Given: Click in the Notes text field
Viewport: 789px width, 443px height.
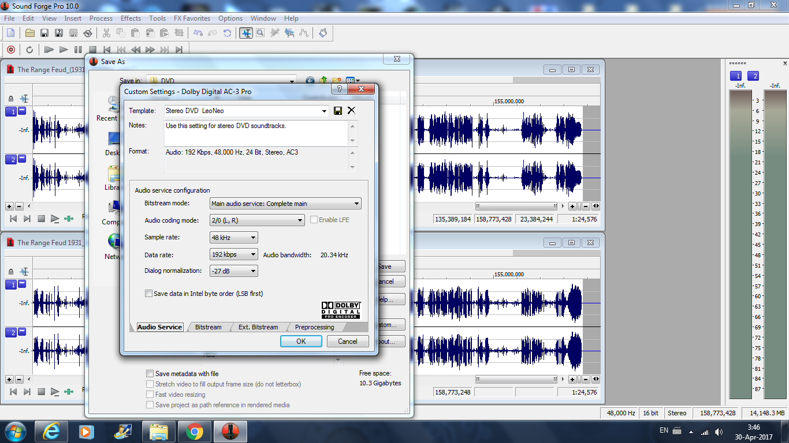Looking at the screenshot, I should pyautogui.click(x=256, y=133).
